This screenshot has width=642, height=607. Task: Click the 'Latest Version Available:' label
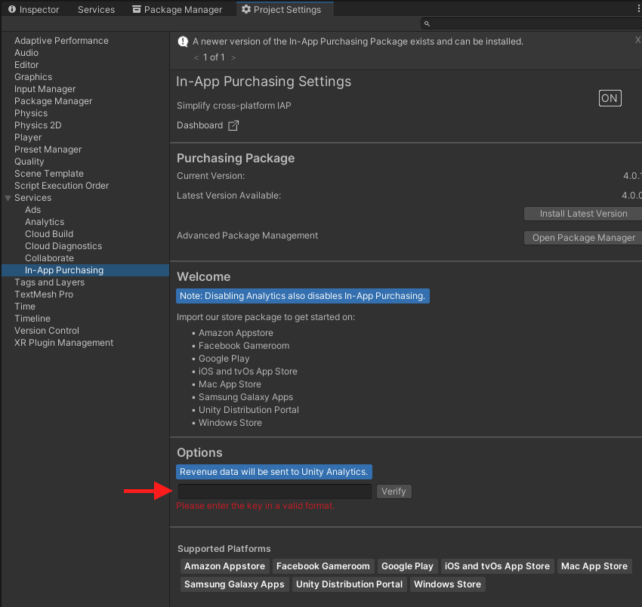click(229, 196)
